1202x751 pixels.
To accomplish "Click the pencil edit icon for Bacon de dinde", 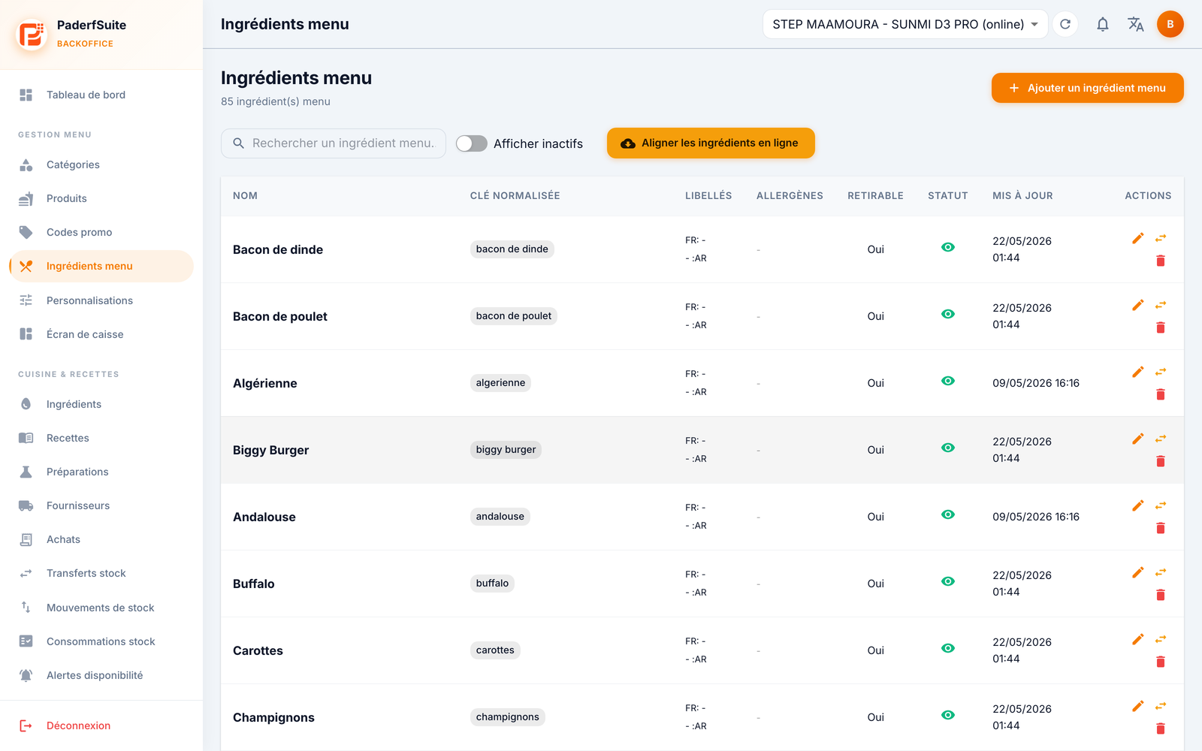I will pyautogui.click(x=1138, y=238).
